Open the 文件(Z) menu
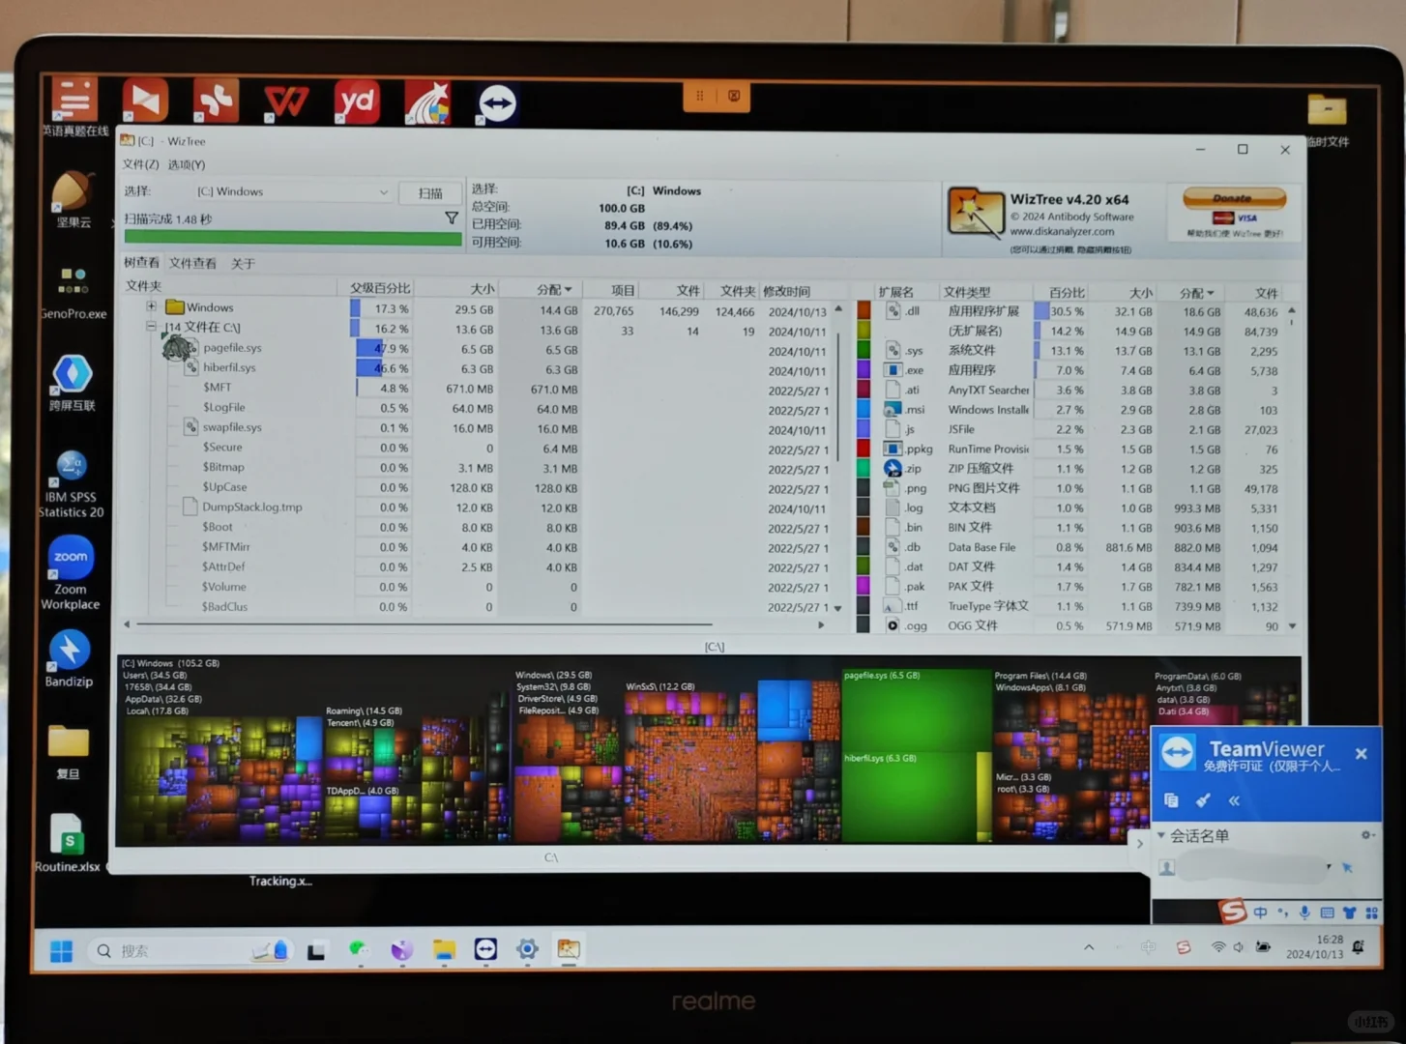The height and width of the screenshot is (1044, 1406). [140, 164]
